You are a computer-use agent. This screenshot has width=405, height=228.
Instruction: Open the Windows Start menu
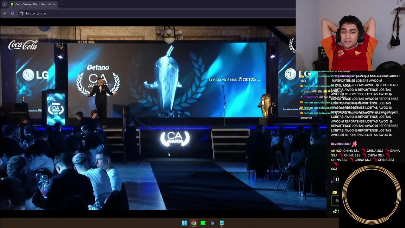(x=184, y=223)
